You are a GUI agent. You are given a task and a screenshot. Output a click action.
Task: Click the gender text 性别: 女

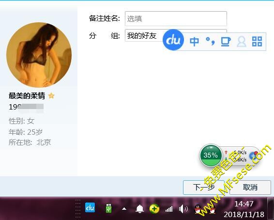(x=22, y=121)
